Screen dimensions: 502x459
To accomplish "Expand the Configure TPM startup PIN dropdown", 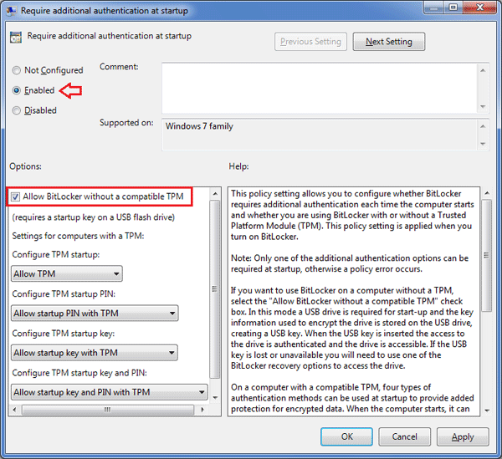I will click(95, 314).
